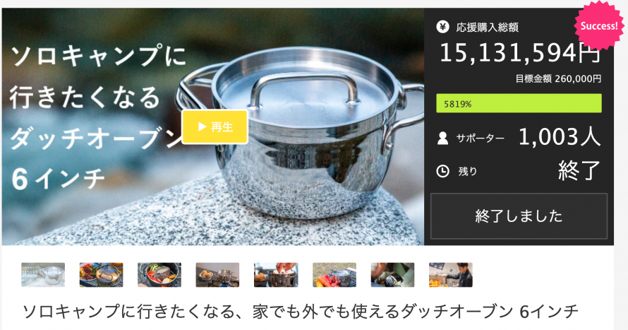Select the thumbnail with red peppers on grass
This screenshot has height=330, width=628.
(334, 275)
